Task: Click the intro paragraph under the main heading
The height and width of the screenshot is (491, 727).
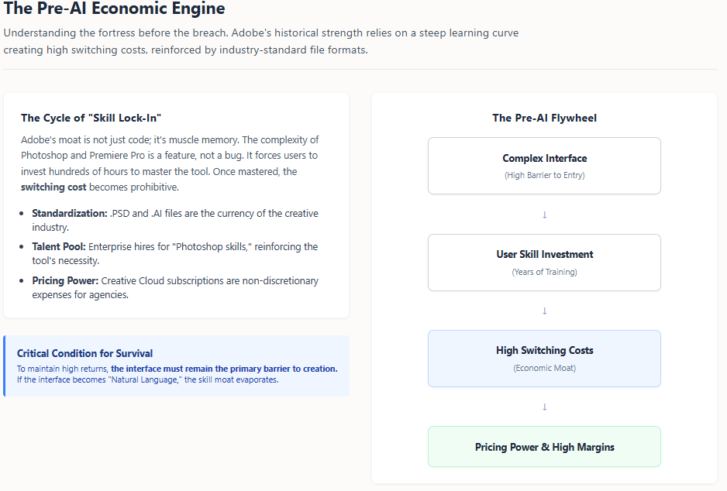Action: coord(260,41)
